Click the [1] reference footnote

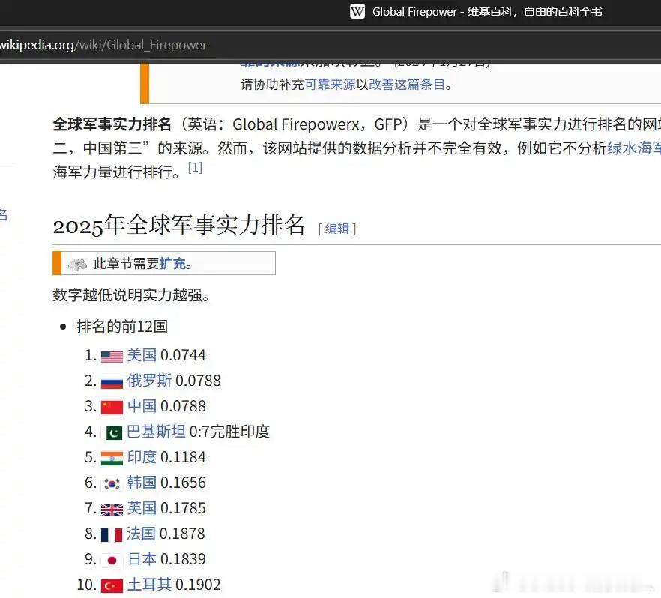pyautogui.click(x=195, y=167)
